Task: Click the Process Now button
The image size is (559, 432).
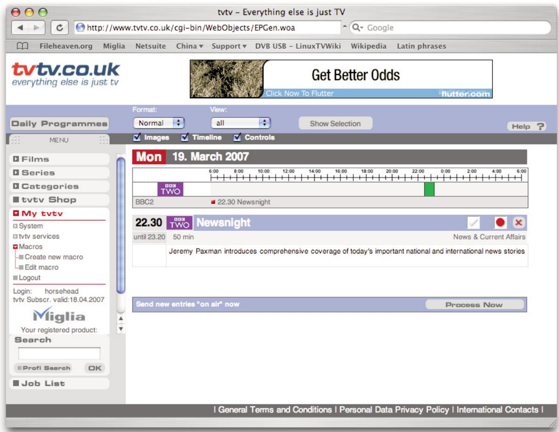Action: pyautogui.click(x=474, y=305)
